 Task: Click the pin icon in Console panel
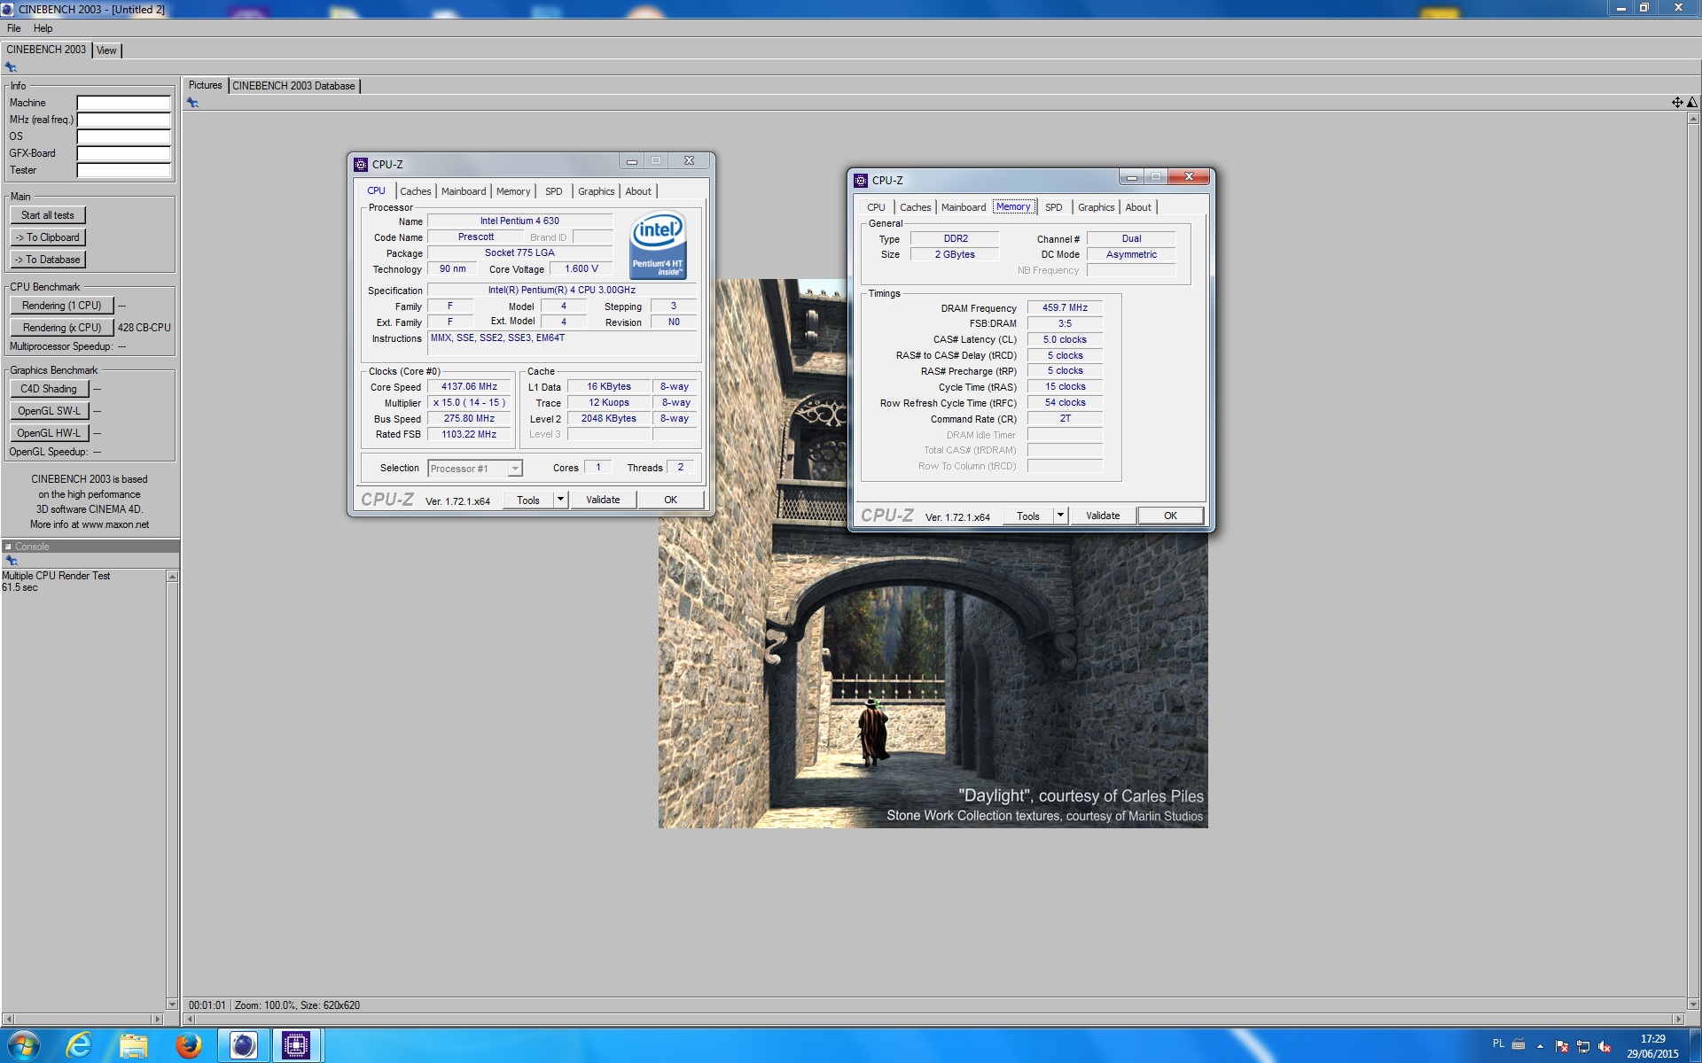click(x=12, y=561)
